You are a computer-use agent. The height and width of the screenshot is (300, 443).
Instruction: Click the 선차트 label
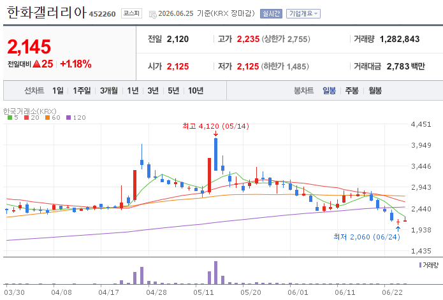[34, 90]
